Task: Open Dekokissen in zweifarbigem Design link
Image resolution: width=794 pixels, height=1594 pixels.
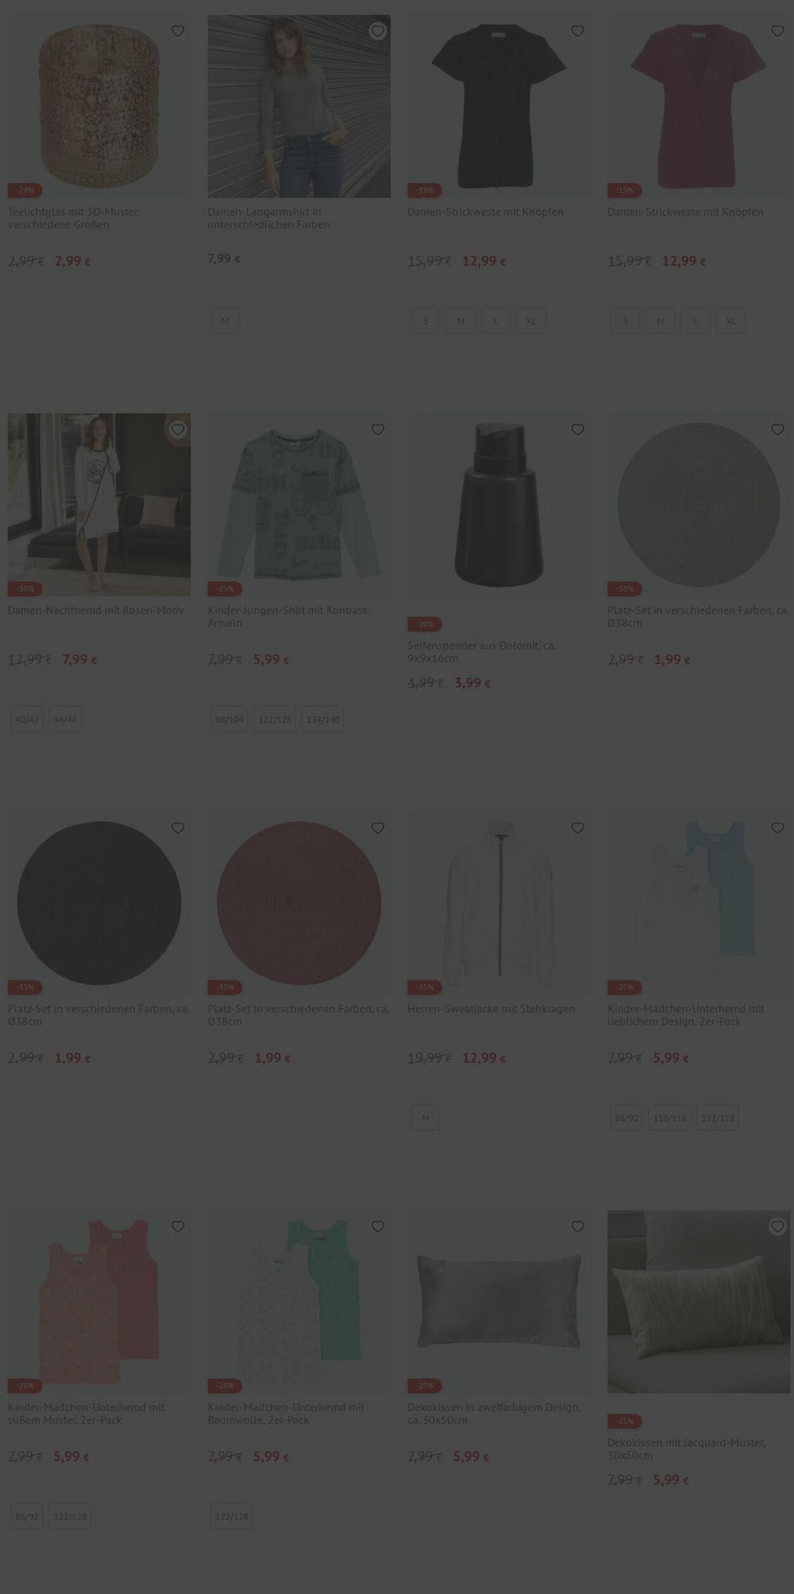Action: click(494, 1414)
